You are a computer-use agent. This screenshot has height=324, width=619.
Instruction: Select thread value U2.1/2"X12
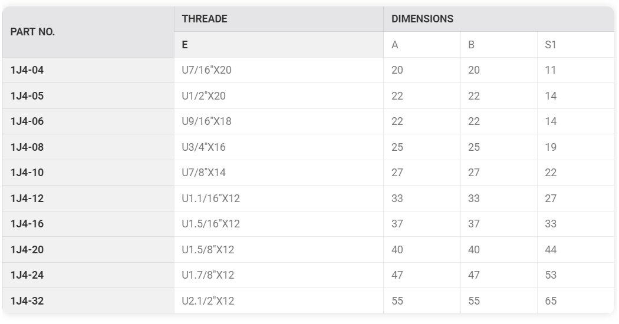(x=208, y=301)
